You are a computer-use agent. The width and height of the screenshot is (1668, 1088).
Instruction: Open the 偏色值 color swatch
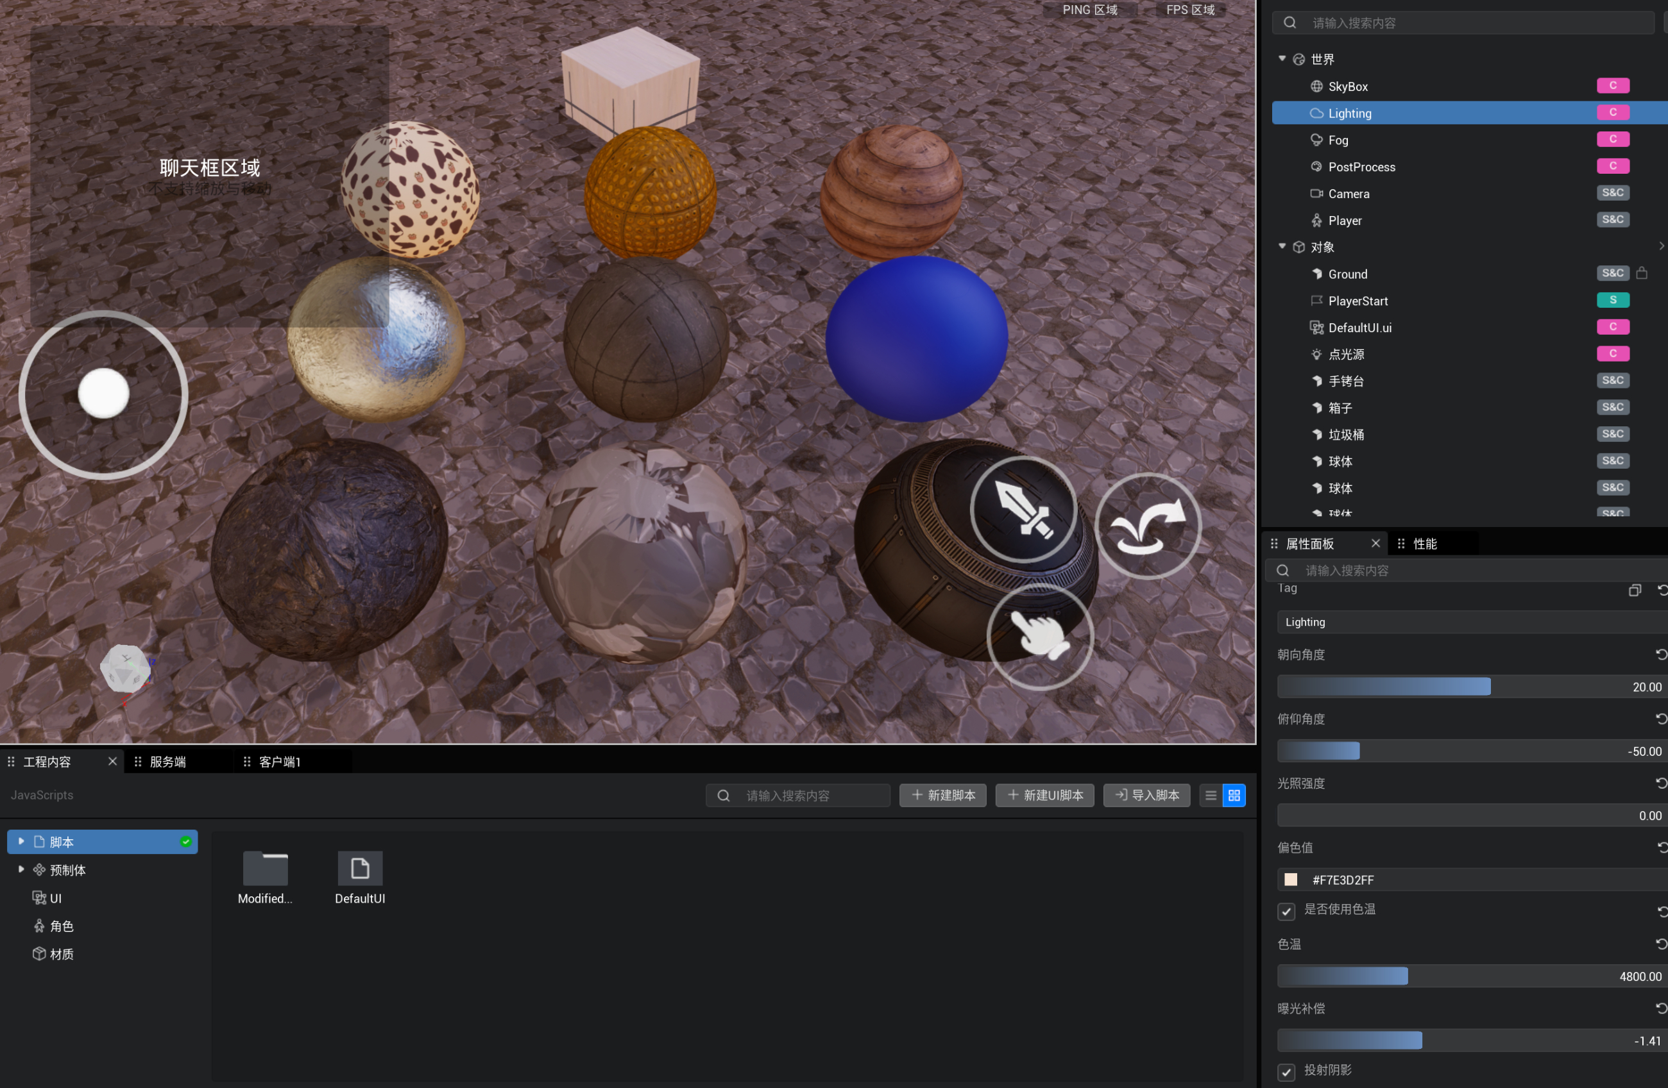1291,879
